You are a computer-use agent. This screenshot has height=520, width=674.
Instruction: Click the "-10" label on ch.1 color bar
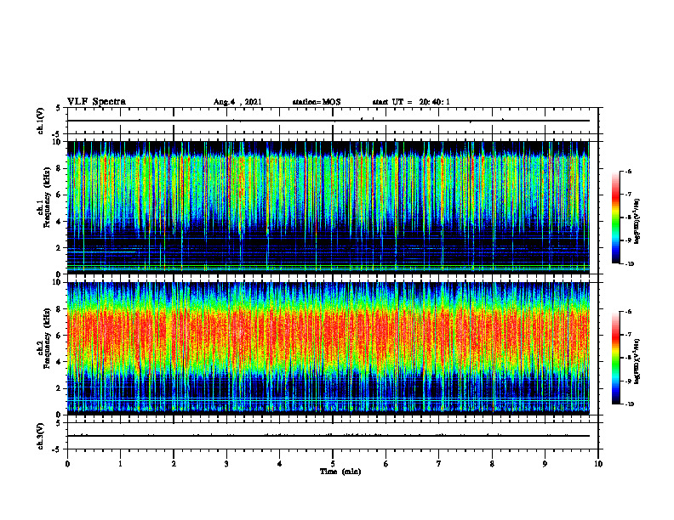[x=629, y=264]
